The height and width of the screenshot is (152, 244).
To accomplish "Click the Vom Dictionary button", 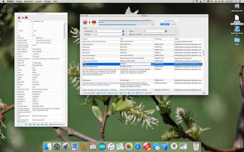I will 169,21.
